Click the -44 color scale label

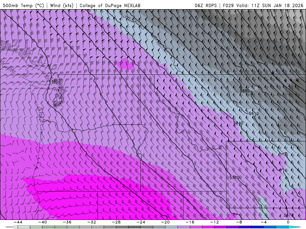pos(18,222)
